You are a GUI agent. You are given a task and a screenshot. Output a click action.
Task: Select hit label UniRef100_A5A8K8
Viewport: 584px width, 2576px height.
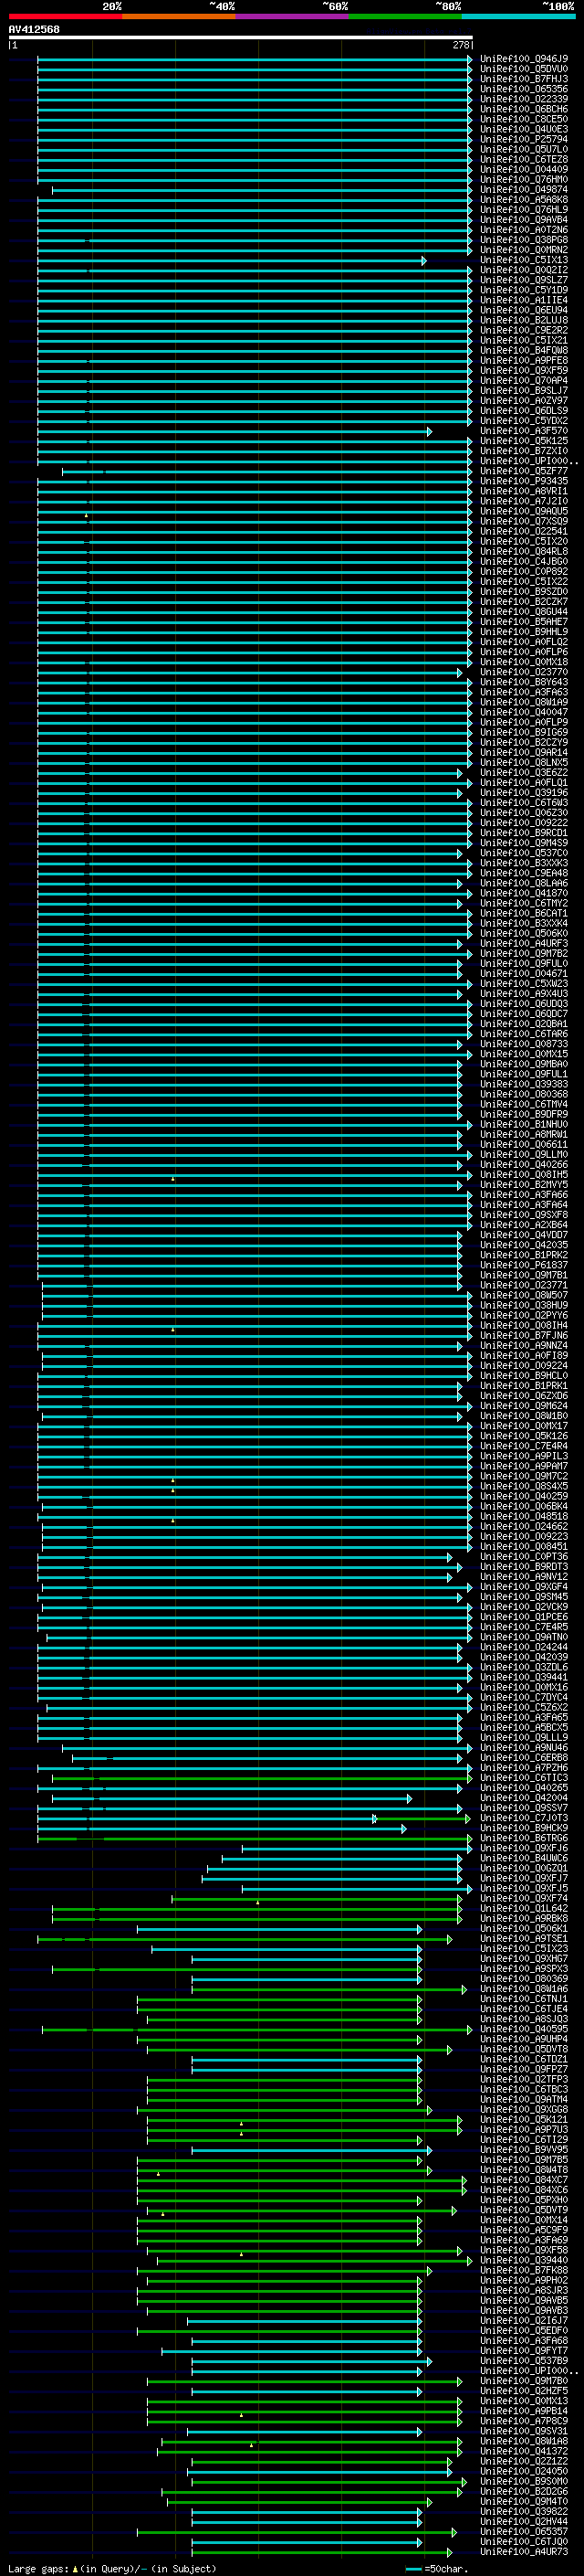pyautogui.click(x=524, y=200)
